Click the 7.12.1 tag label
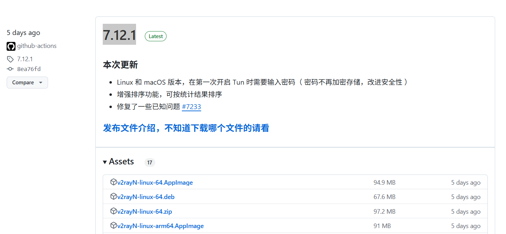The width and height of the screenshot is (506, 234). (25, 59)
